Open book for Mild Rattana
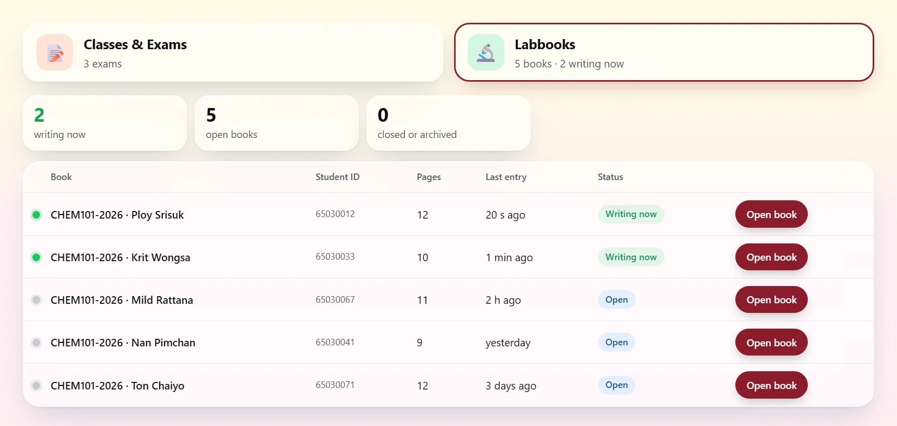This screenshot has width=897, height=426. (771, 299)
